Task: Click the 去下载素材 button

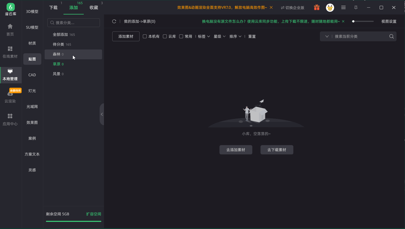Action: (x=277, y=150)
